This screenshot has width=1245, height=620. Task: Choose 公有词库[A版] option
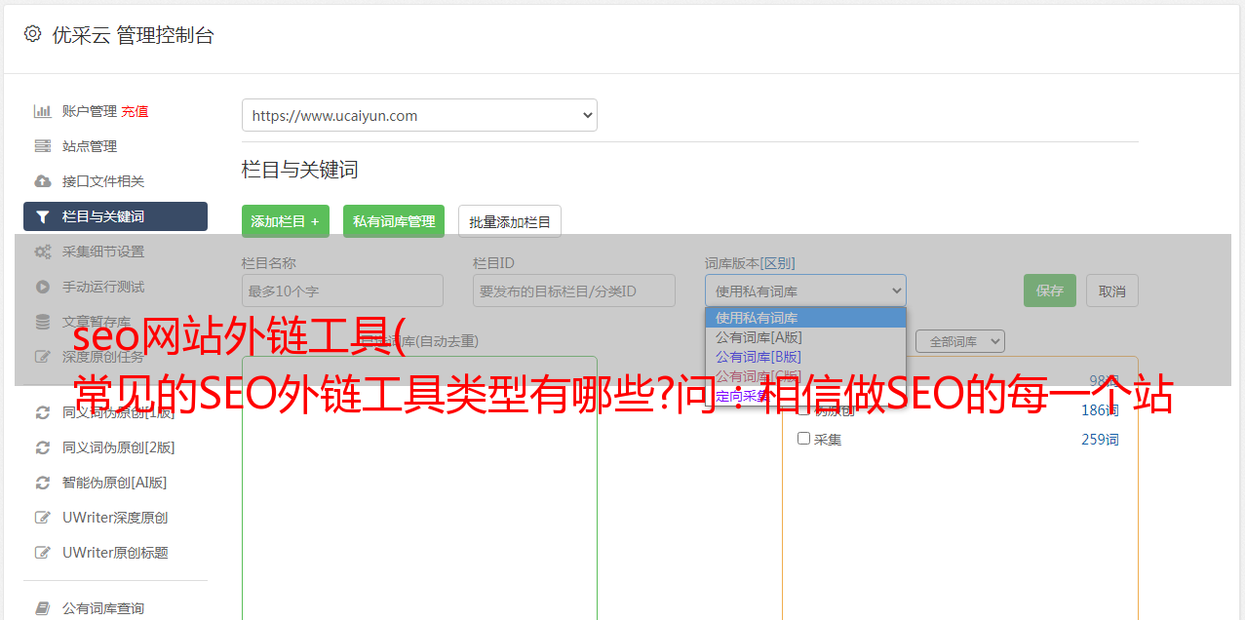(805, 337)
